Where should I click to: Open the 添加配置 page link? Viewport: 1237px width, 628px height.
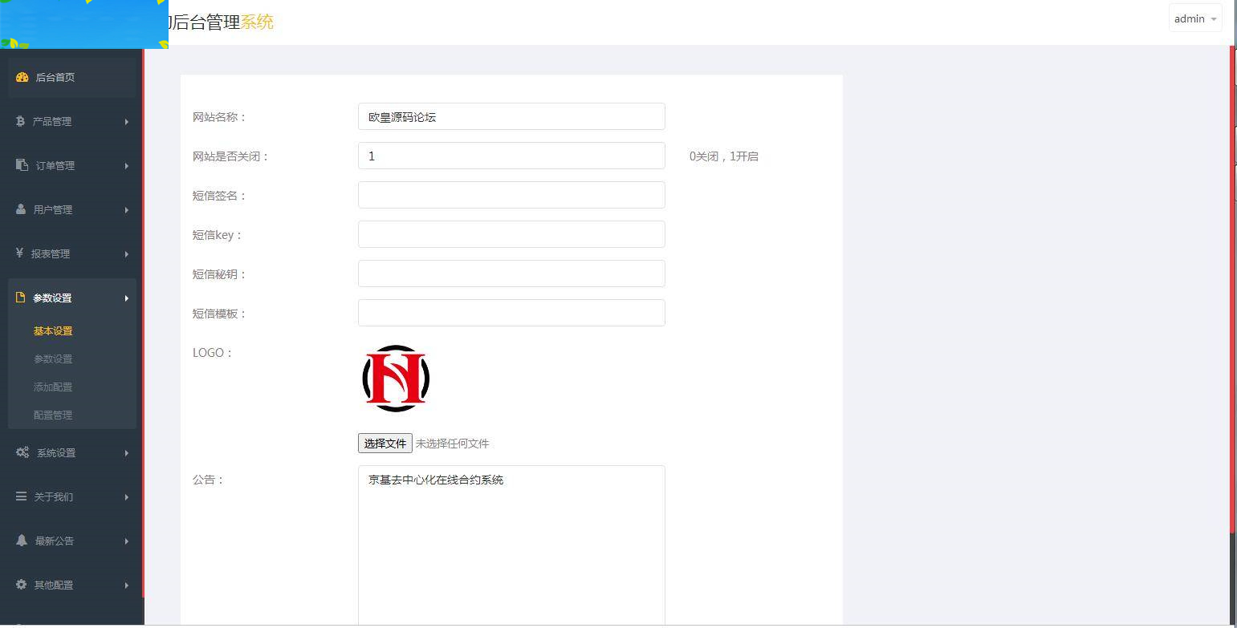click(52, 387)
